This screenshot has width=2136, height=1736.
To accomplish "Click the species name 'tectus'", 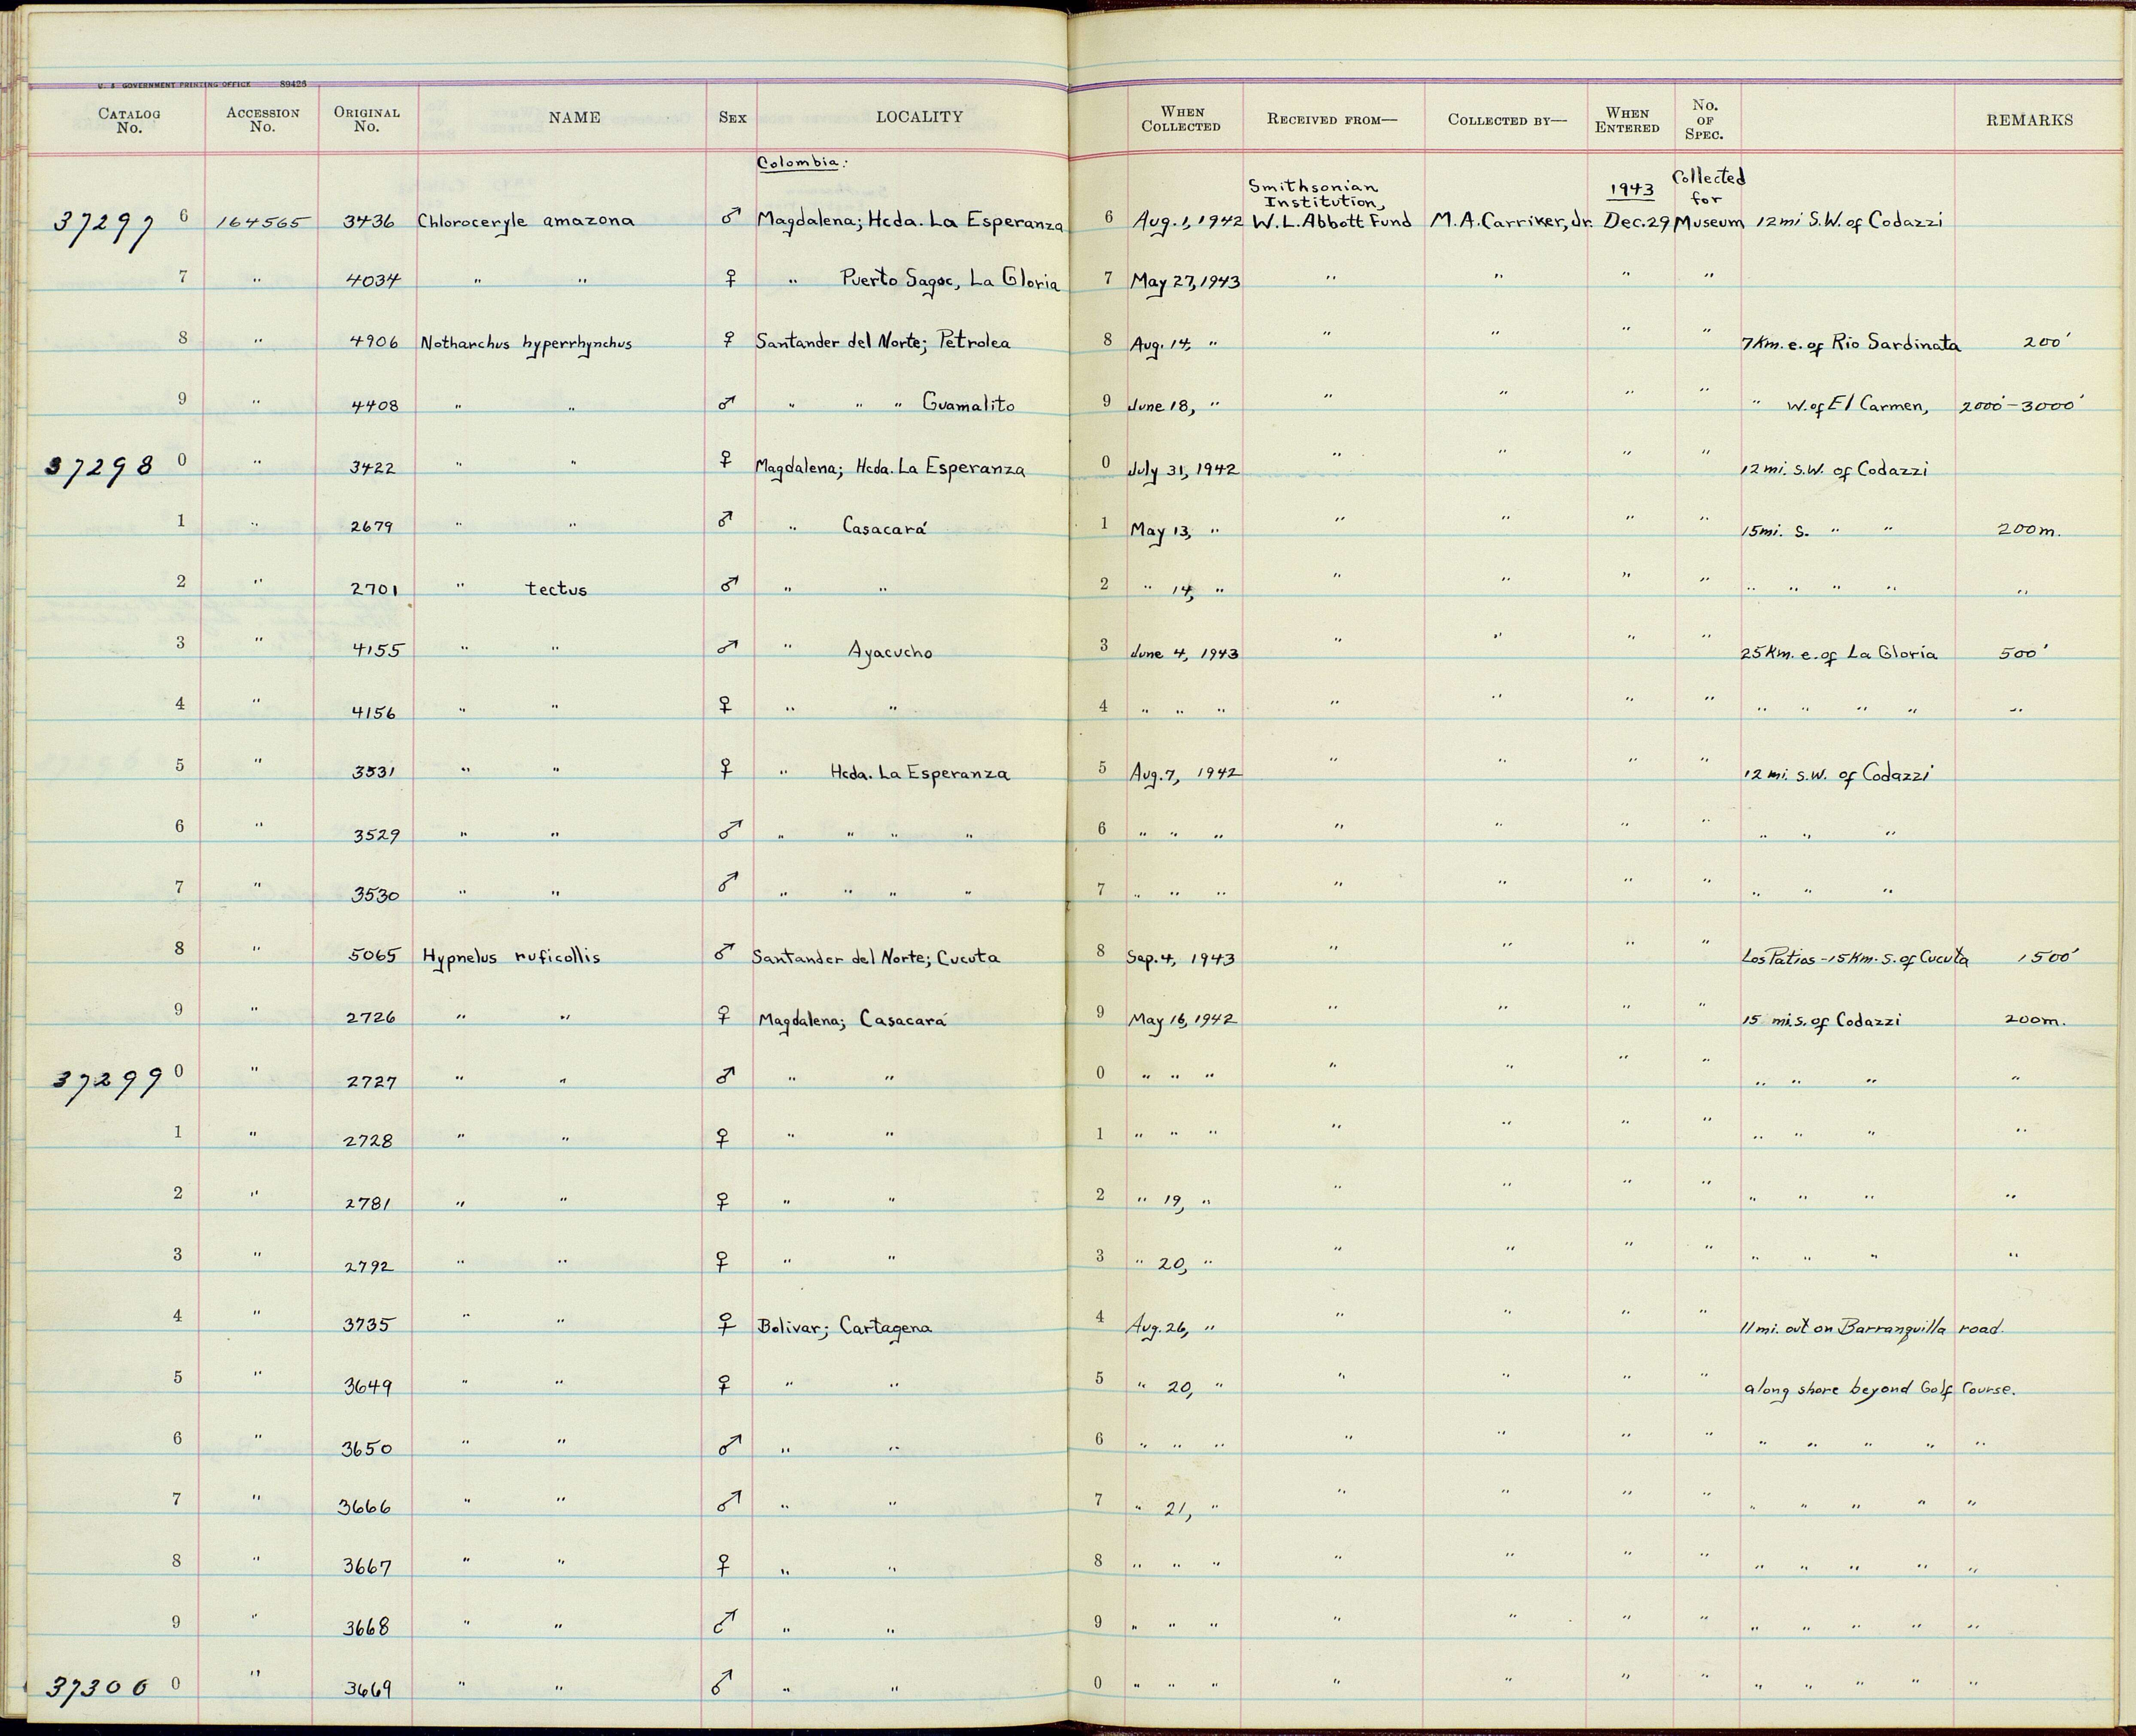I will pos(556,589).
